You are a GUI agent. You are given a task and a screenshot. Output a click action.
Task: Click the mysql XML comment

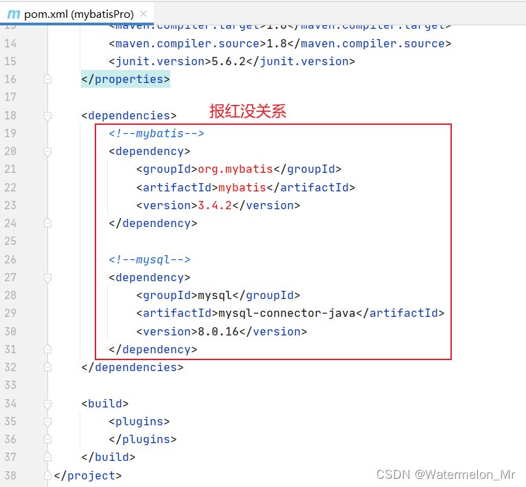[150, 260]
